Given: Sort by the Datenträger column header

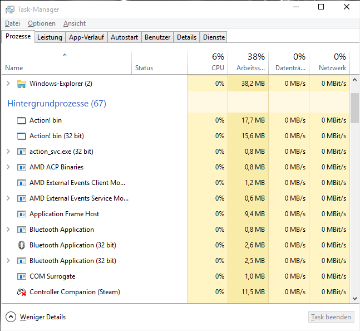Looking at the screenshot, I should 289,63.
